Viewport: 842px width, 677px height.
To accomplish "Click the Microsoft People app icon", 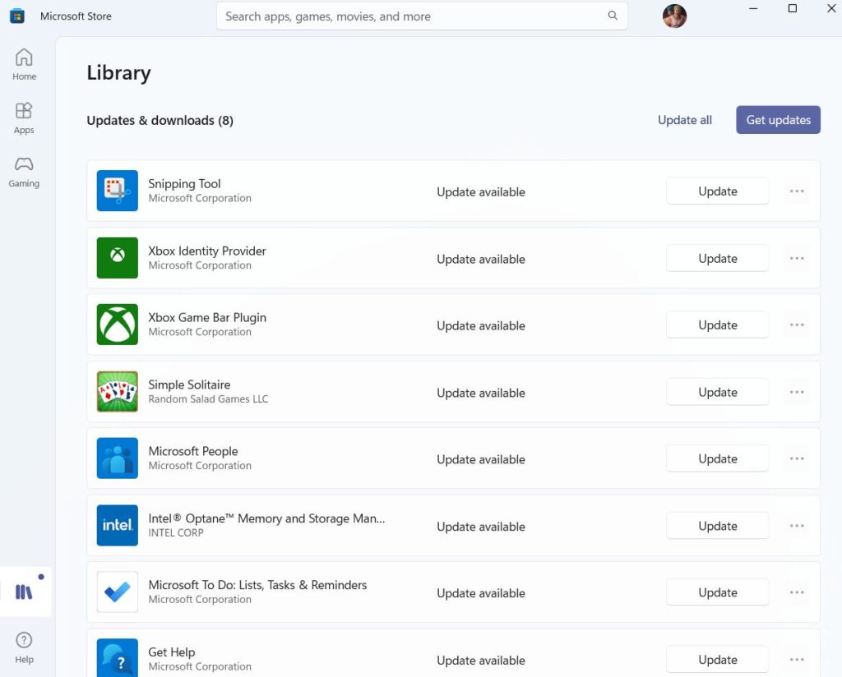I will click(x=117, y=458).
